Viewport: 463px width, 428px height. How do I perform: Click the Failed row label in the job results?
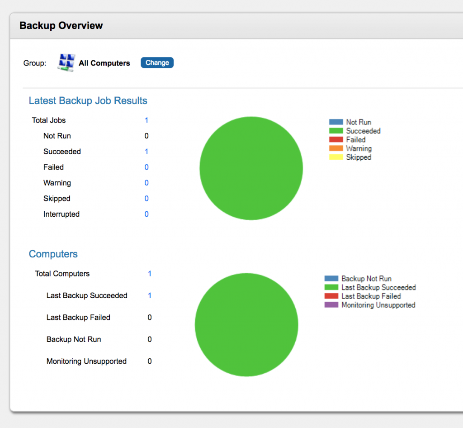tap(53, 167)
